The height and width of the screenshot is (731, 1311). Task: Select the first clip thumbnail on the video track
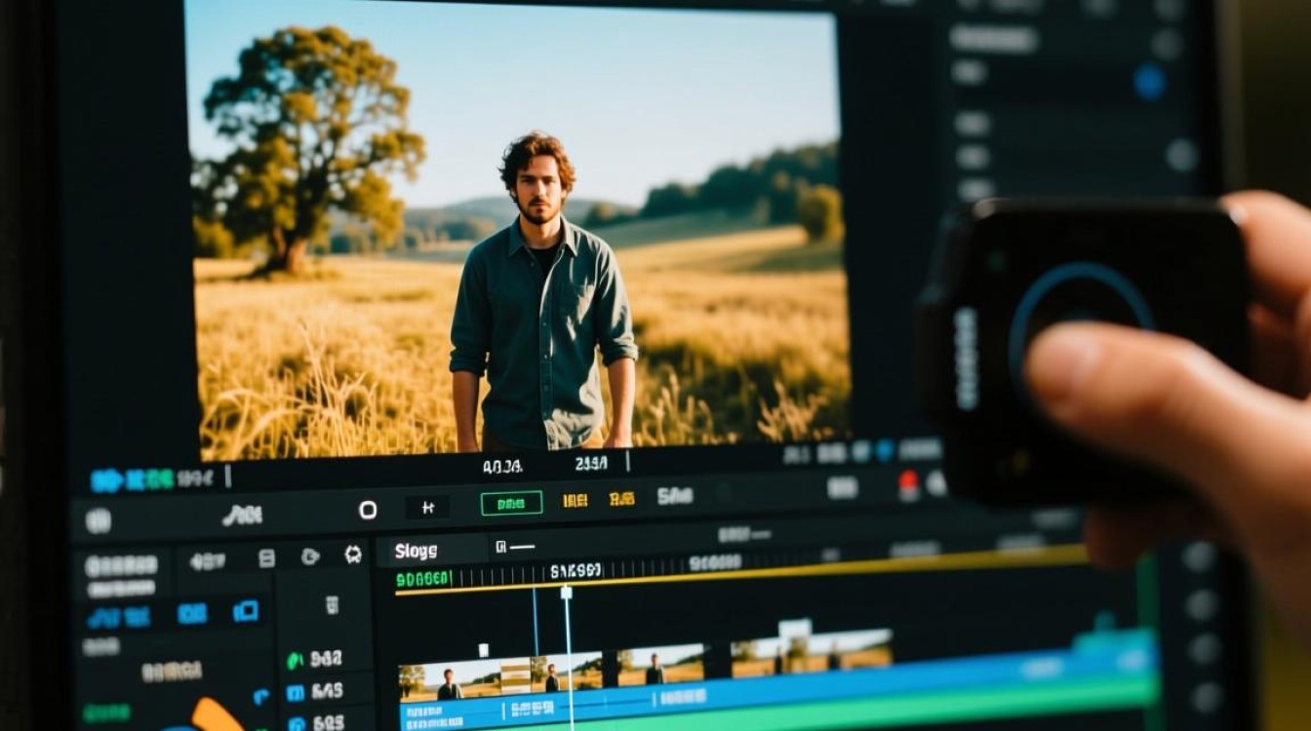[x=449, y=681]
